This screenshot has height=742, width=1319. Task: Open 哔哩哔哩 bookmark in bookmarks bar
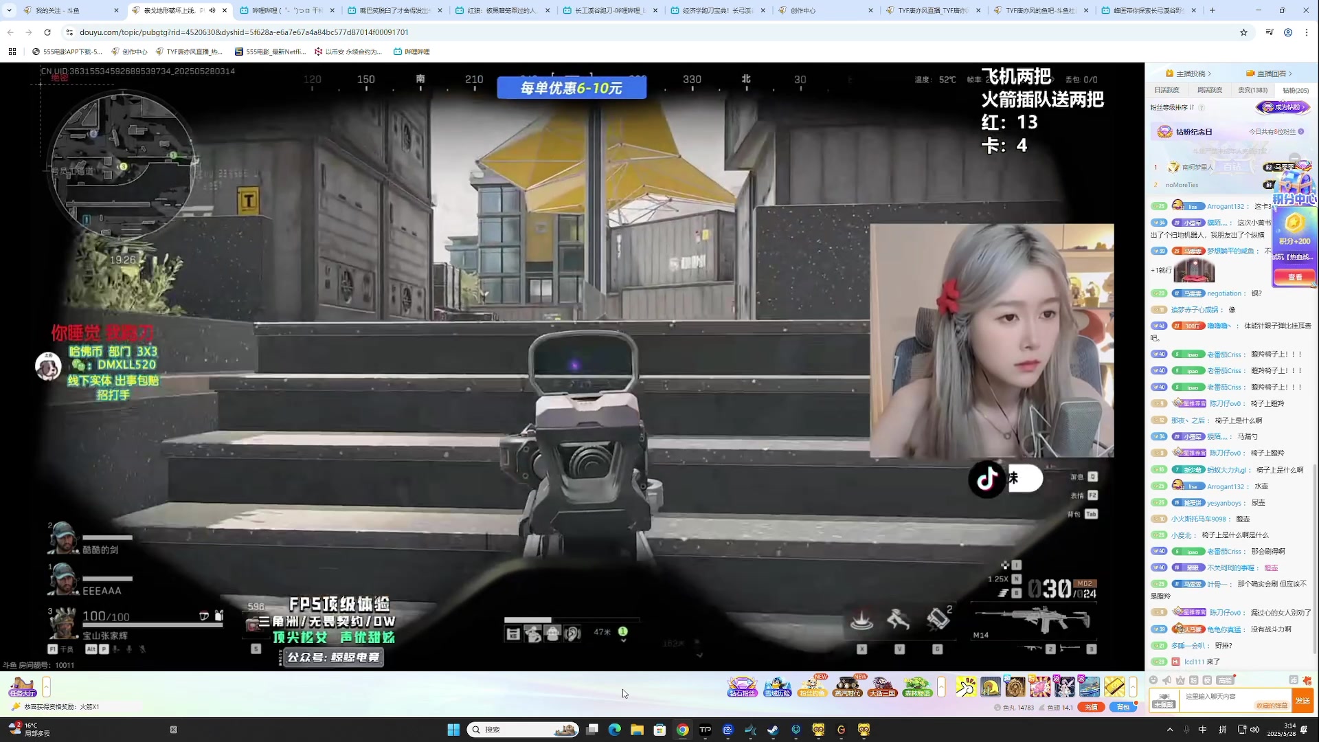click(412, 52)
